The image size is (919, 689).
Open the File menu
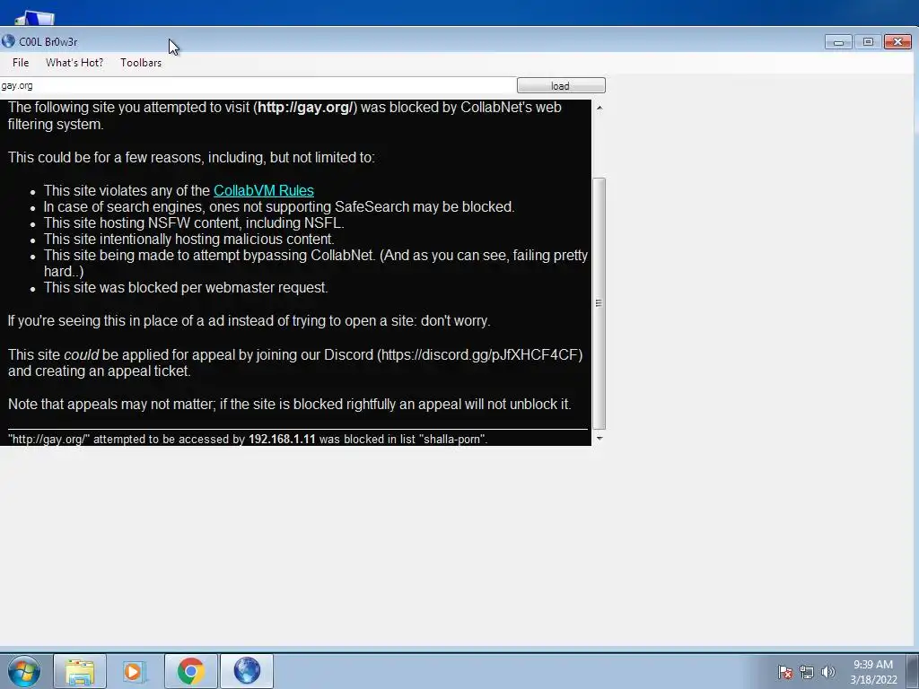tap(21, 63)
